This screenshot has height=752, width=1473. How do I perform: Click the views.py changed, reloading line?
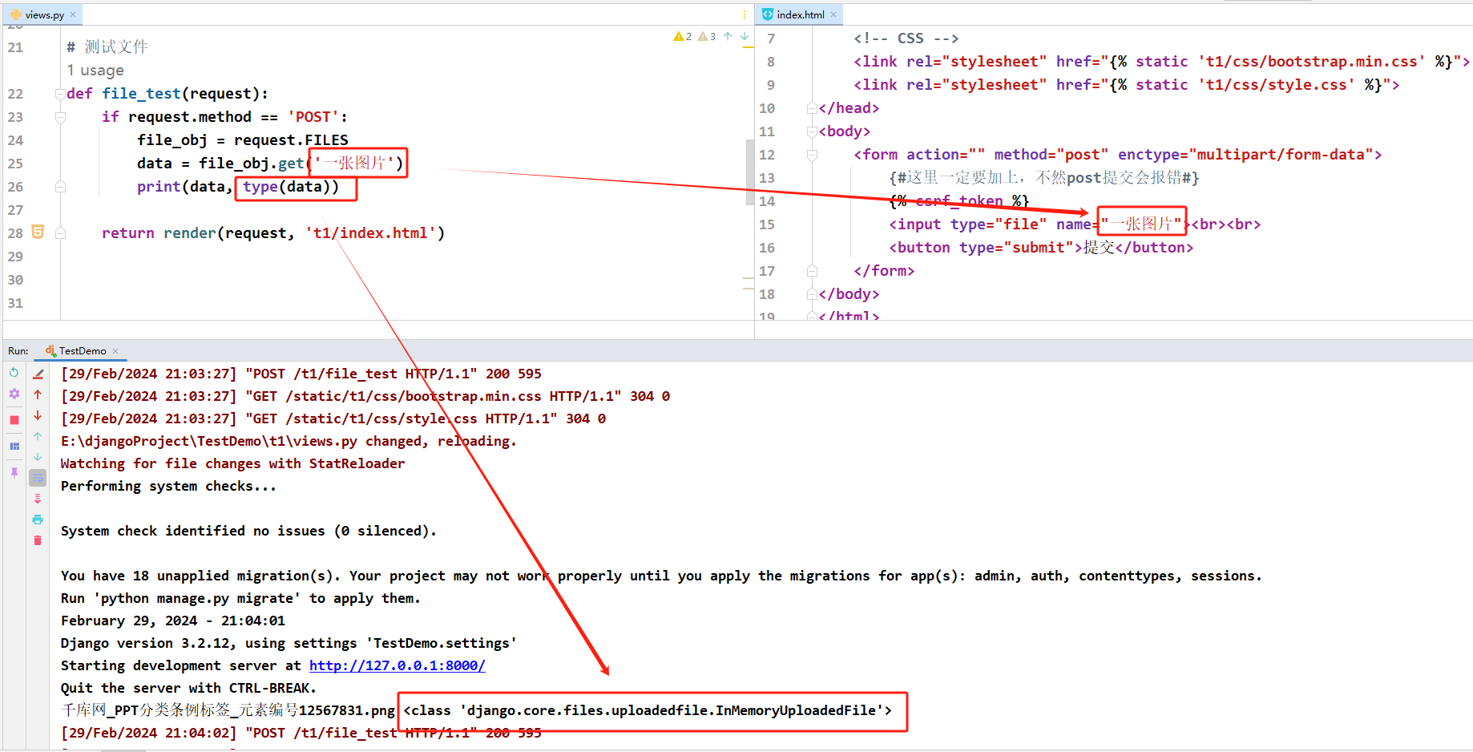[x=289, y=441]
